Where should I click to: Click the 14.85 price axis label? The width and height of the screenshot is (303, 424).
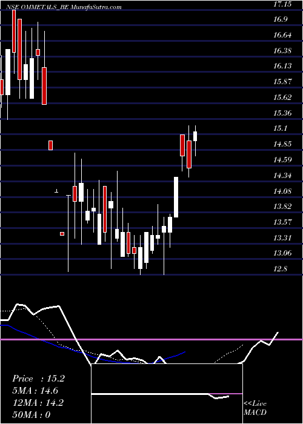282,144
